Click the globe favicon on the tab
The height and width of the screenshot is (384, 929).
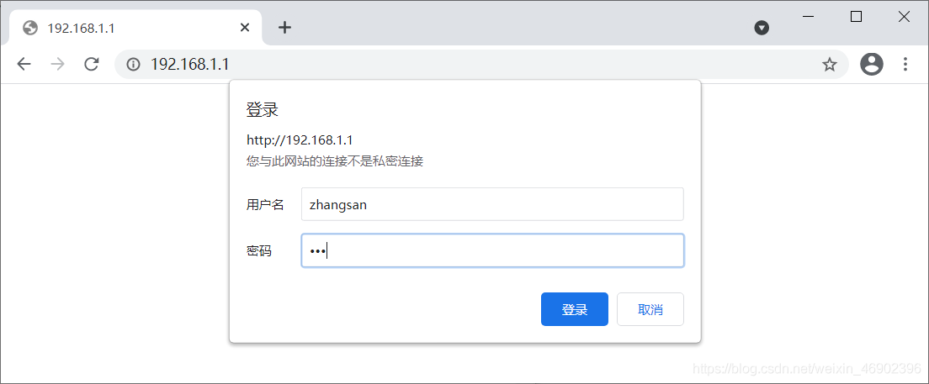pos(30,27)
